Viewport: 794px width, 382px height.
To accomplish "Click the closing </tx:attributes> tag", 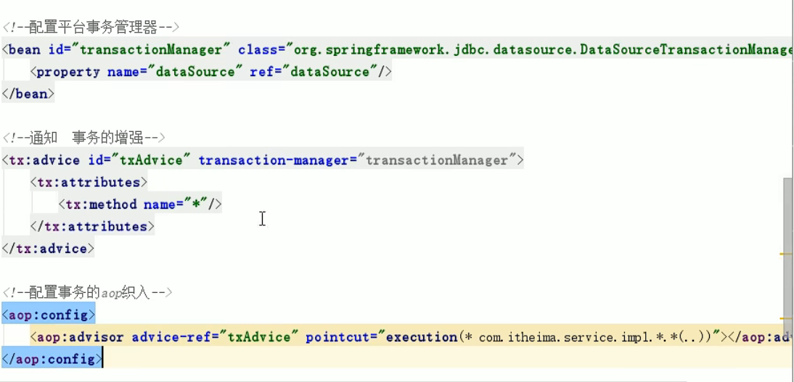I will 92,226.
